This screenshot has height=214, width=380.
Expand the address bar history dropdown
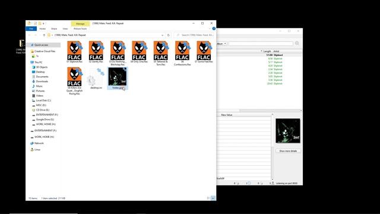[162, 35]
